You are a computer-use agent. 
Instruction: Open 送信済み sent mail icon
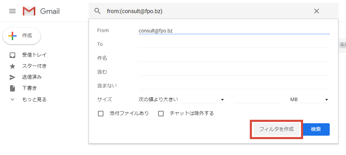coord(12,77)
